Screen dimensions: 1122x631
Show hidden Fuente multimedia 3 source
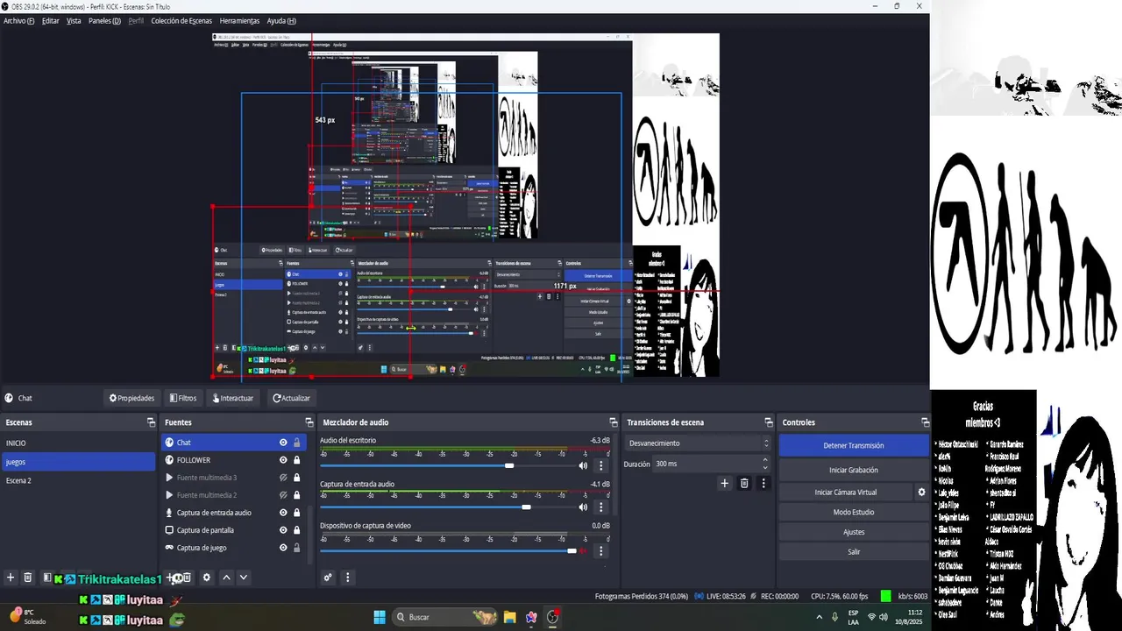tap(283, 478)
